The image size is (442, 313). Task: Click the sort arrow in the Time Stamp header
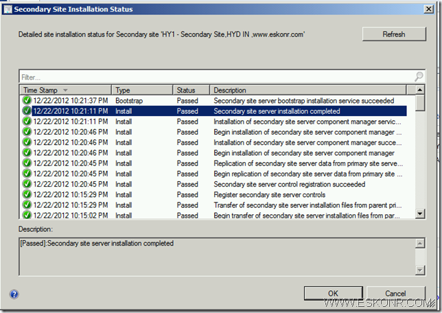65,90
